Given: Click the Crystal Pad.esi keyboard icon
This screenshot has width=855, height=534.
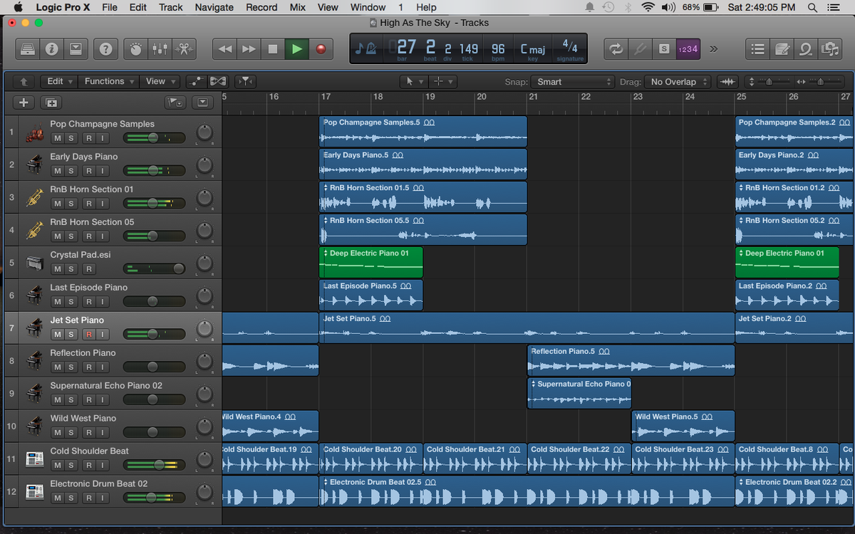Looking at the screenshot, I should (34, 263).
